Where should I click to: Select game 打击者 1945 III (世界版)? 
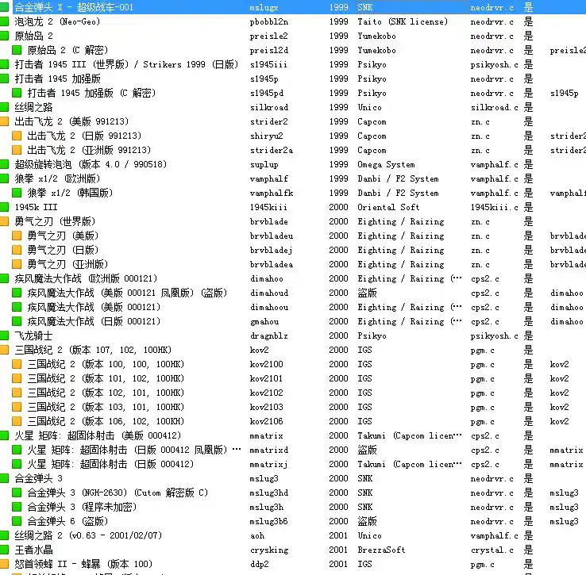tap(126, 64)
